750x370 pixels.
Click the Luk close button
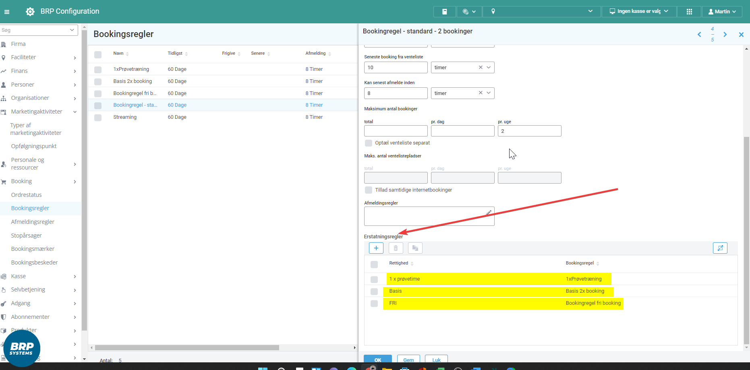tap(436, 359)
